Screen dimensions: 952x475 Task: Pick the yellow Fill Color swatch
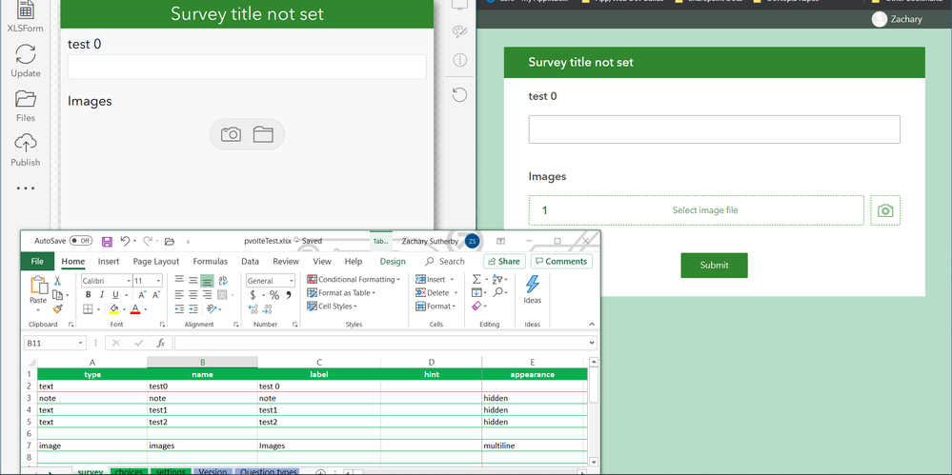(114, 309)
